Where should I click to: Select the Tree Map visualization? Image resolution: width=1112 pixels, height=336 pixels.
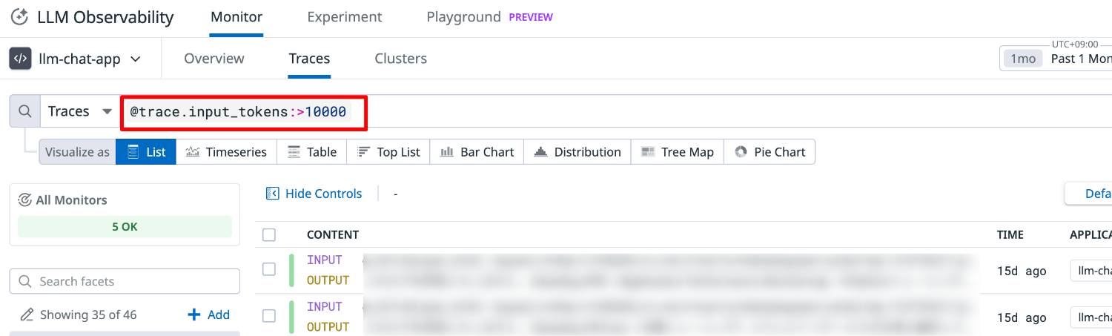coord(677,152)
